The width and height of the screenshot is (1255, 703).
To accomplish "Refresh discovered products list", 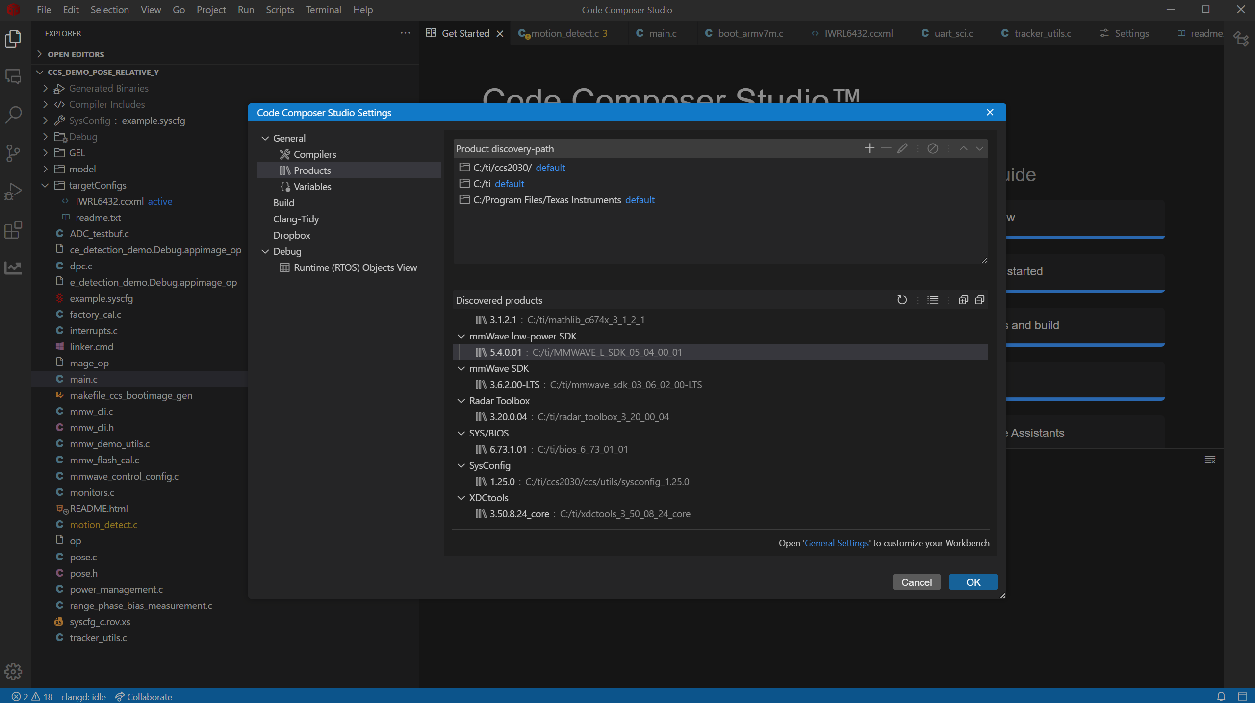I will pos(902,300).
